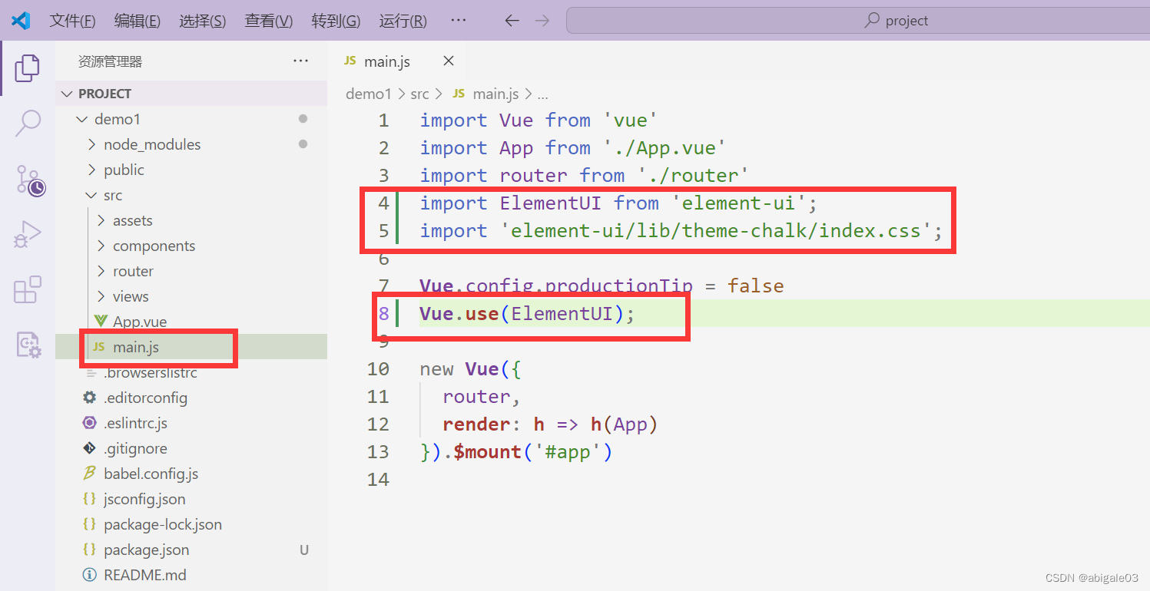Screen dimensions: 1150x591
Task: Click the 'vue' string on line 1
Action: coord(630,121)
